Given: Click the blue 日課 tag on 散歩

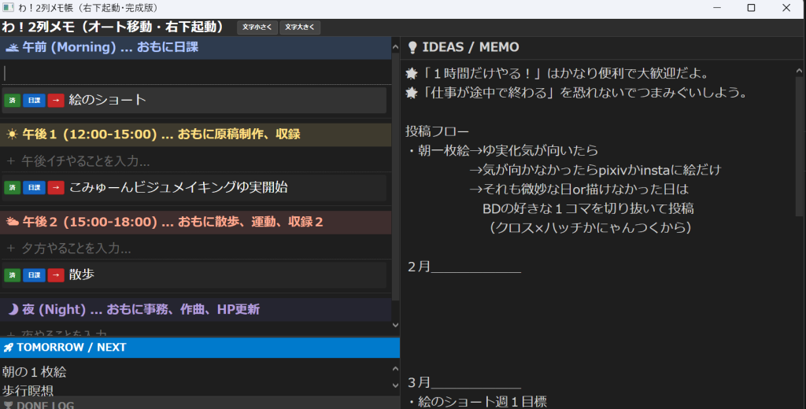Looking at the screenshot, I should pyautogui.click(x=34, y=275).
